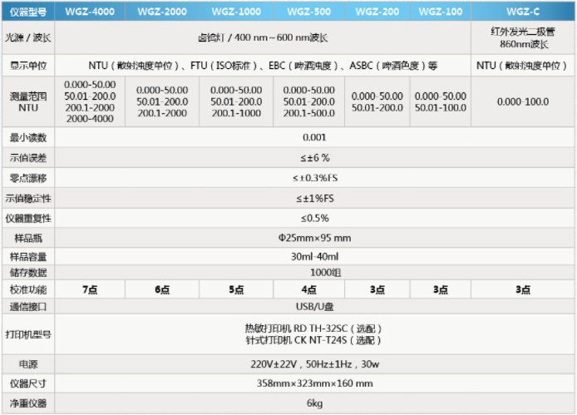Click the USB/U盘 interface cell
Screen dimensions: 577x415
click(x=314, y=306)
